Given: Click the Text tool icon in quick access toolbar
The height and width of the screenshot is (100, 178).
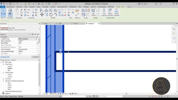Looking at the screenshot, I should (39, 4).
